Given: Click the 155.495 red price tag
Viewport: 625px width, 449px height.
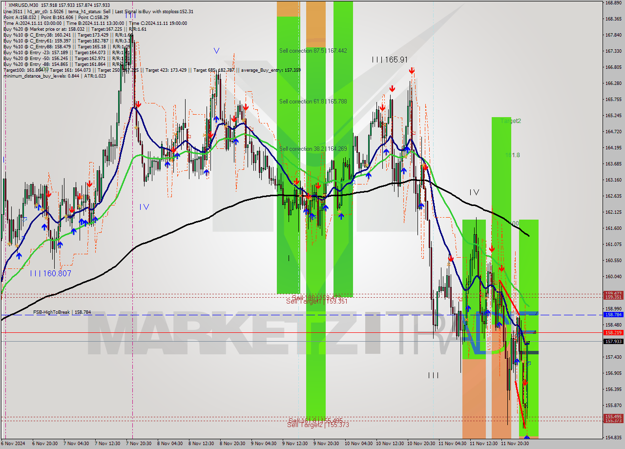Looking at the screenshot, I should click(613, 417).
